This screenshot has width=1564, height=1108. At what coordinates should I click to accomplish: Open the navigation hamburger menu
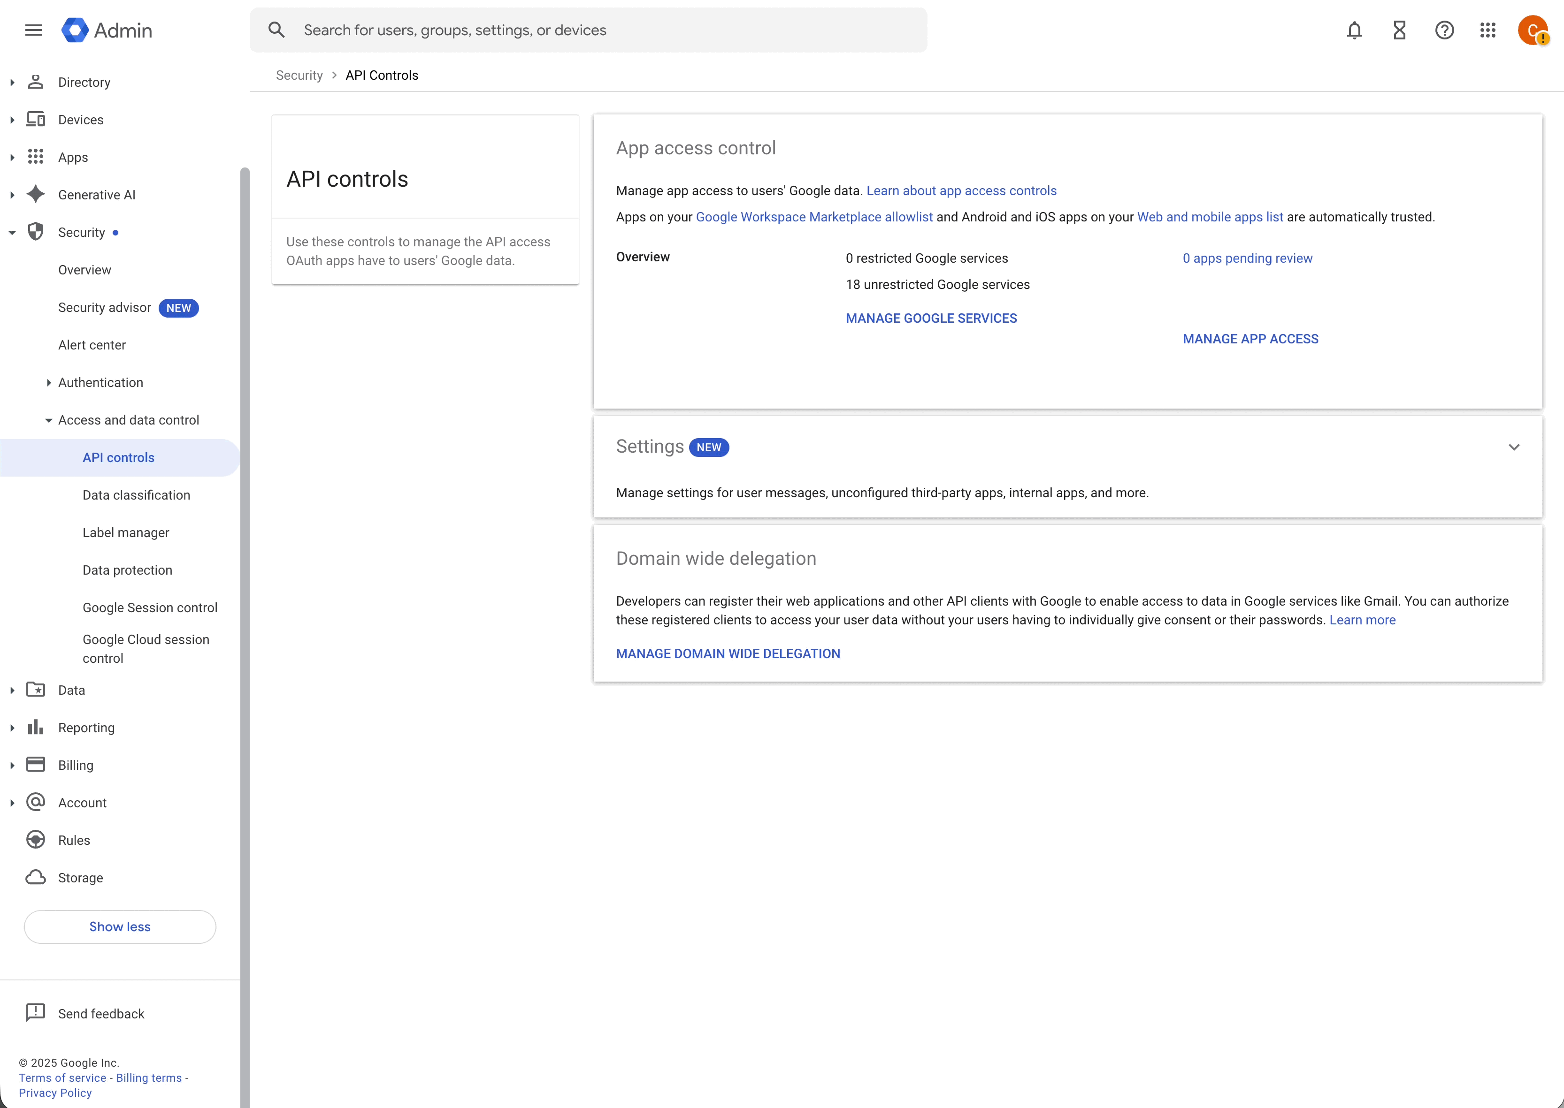click(33, 30)
